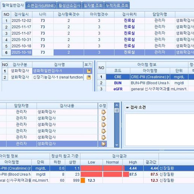Click the 상한 column header

tap(73, 162)
